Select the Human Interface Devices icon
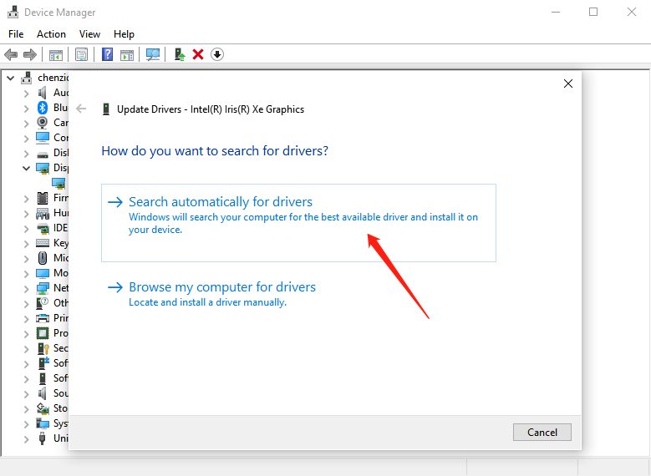651x476 pixels. [x=43, y=213]
